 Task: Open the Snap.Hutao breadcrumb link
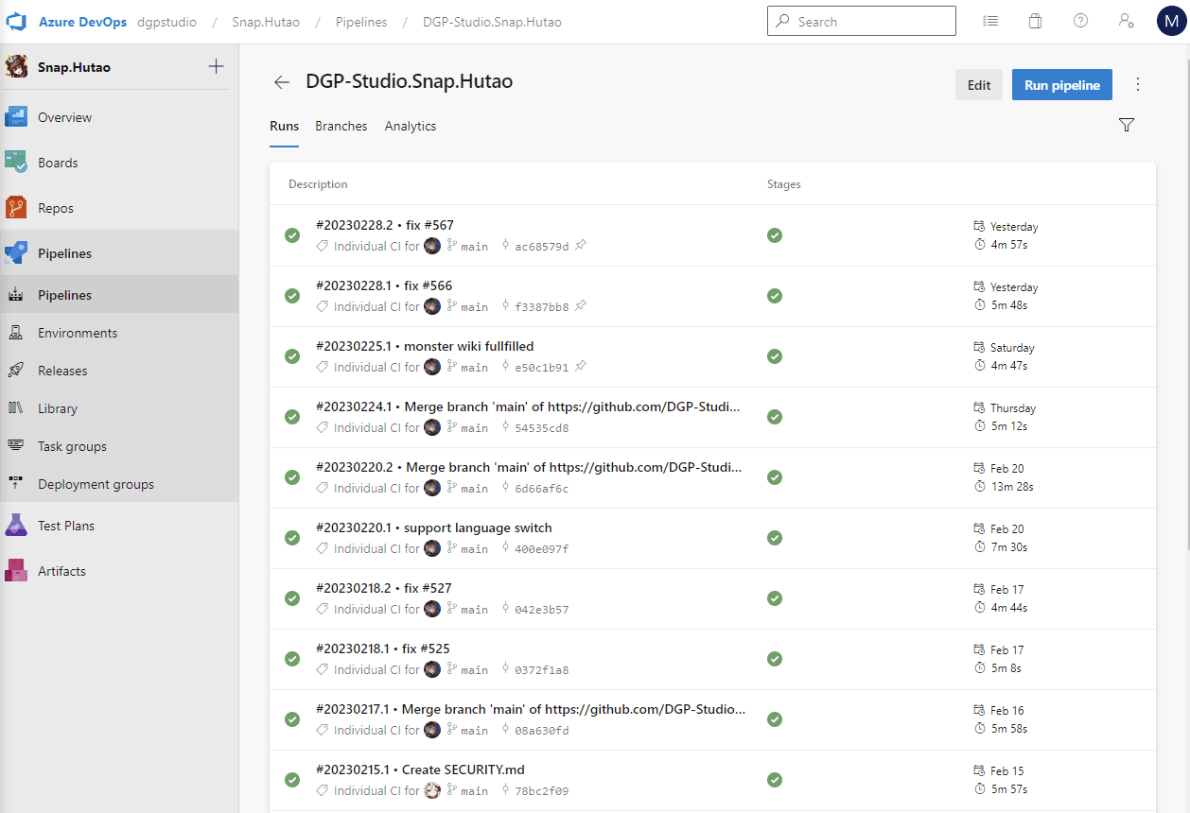pos(266,22)
